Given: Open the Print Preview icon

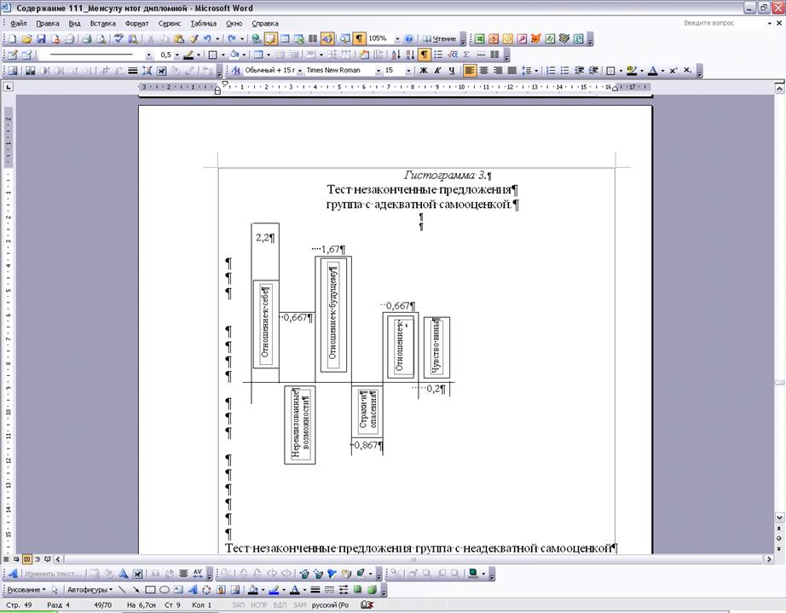Looking at the screenshot, I should pos(101,39).
